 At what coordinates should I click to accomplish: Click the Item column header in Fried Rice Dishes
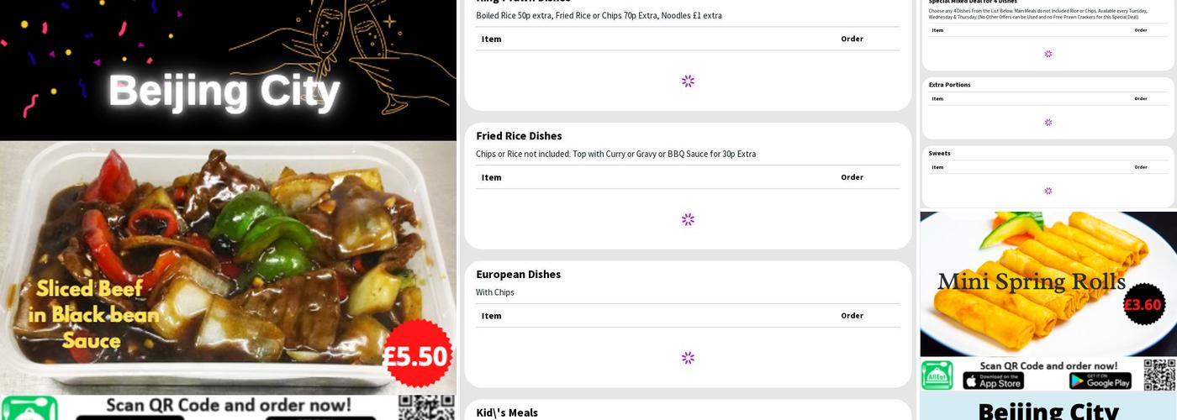click(492, 177)
